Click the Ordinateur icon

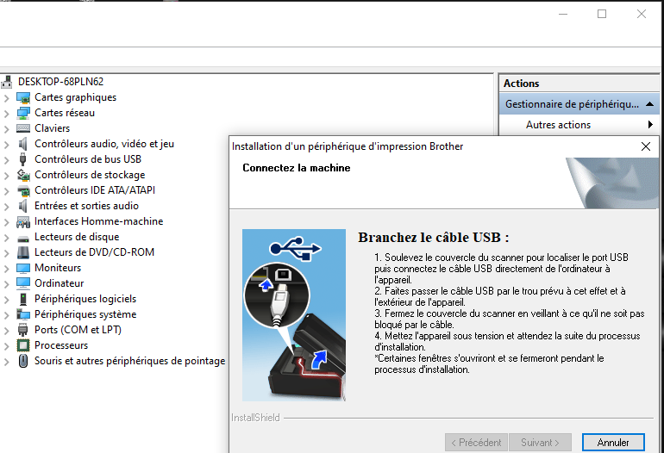[x=23, y=283]
